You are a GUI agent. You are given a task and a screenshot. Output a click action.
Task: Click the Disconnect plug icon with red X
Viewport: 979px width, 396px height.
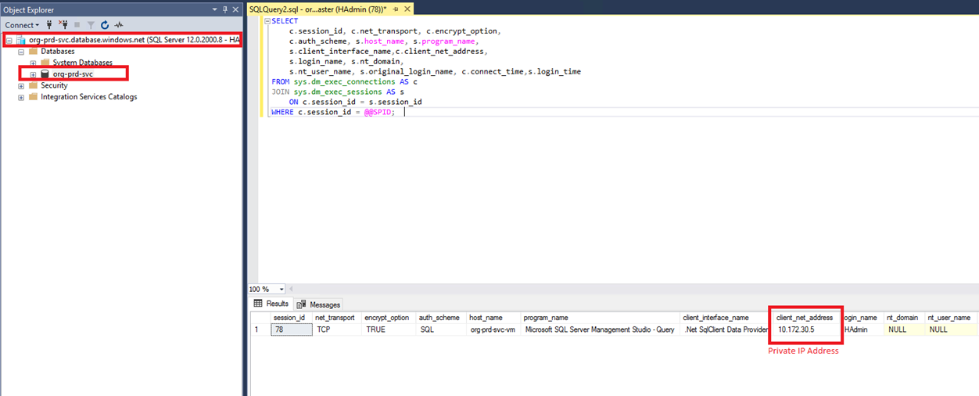(x=63, y=25)
